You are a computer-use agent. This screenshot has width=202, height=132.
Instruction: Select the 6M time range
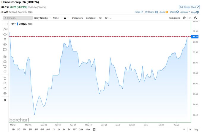tap(42, 129)
